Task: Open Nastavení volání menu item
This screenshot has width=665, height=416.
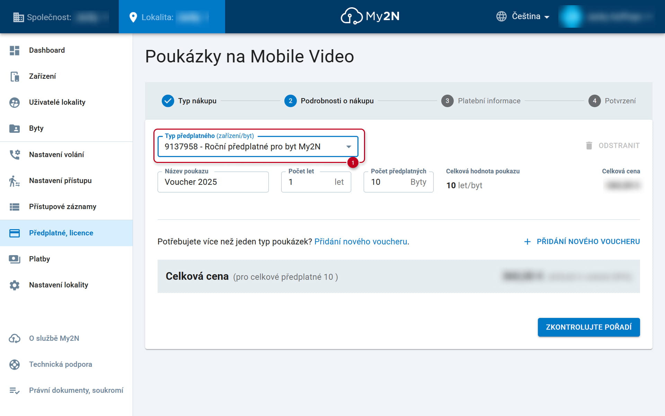Action: 66,155
